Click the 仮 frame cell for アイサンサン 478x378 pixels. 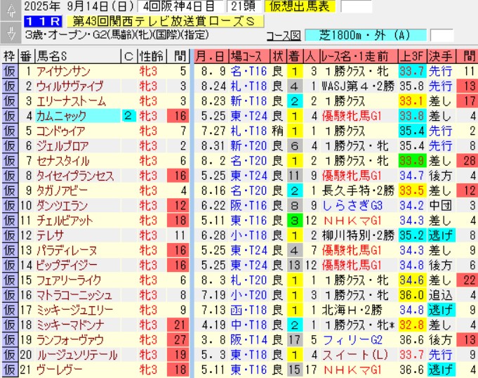click(x=9, y=71)
